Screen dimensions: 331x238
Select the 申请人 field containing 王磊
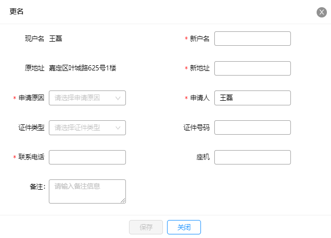[x=252, y=98]
